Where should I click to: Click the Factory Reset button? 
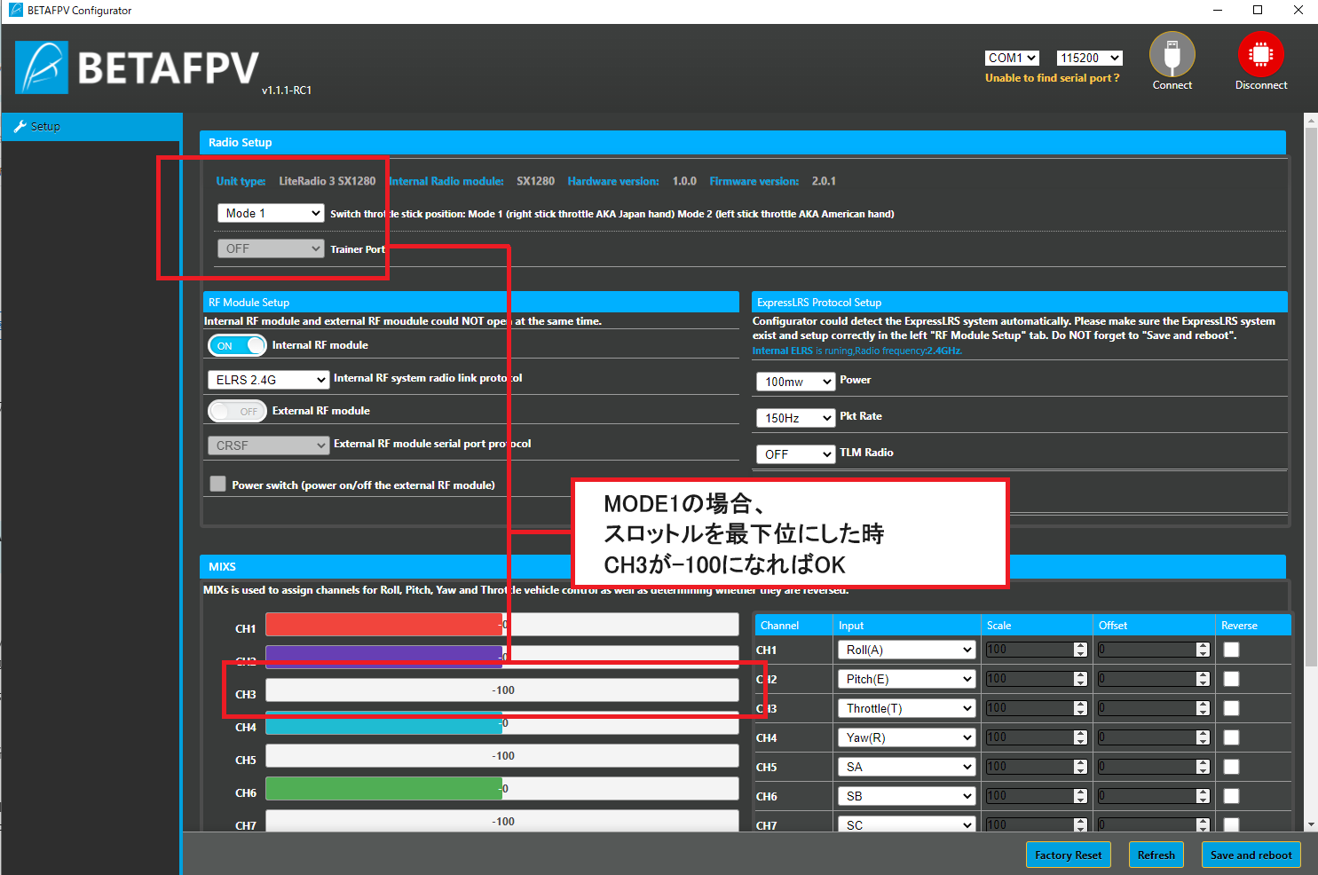click(x=1069, y=855)
